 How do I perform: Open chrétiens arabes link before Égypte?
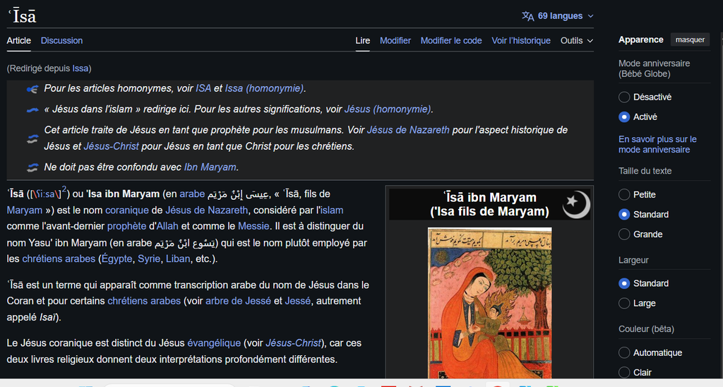[x=59, y=258]
